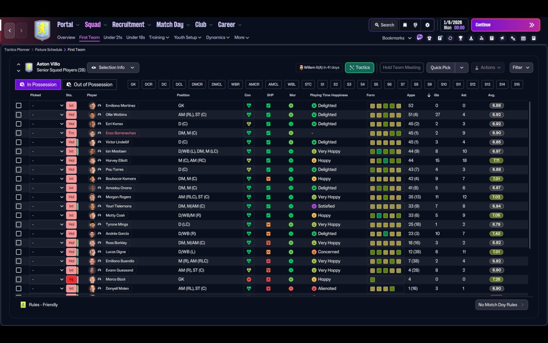The width and height of the screenshot is (548, 343).
Task: Click the notes page icon ending the bookmarks bar
Action: pyautogui.click(x=534, y=38)
